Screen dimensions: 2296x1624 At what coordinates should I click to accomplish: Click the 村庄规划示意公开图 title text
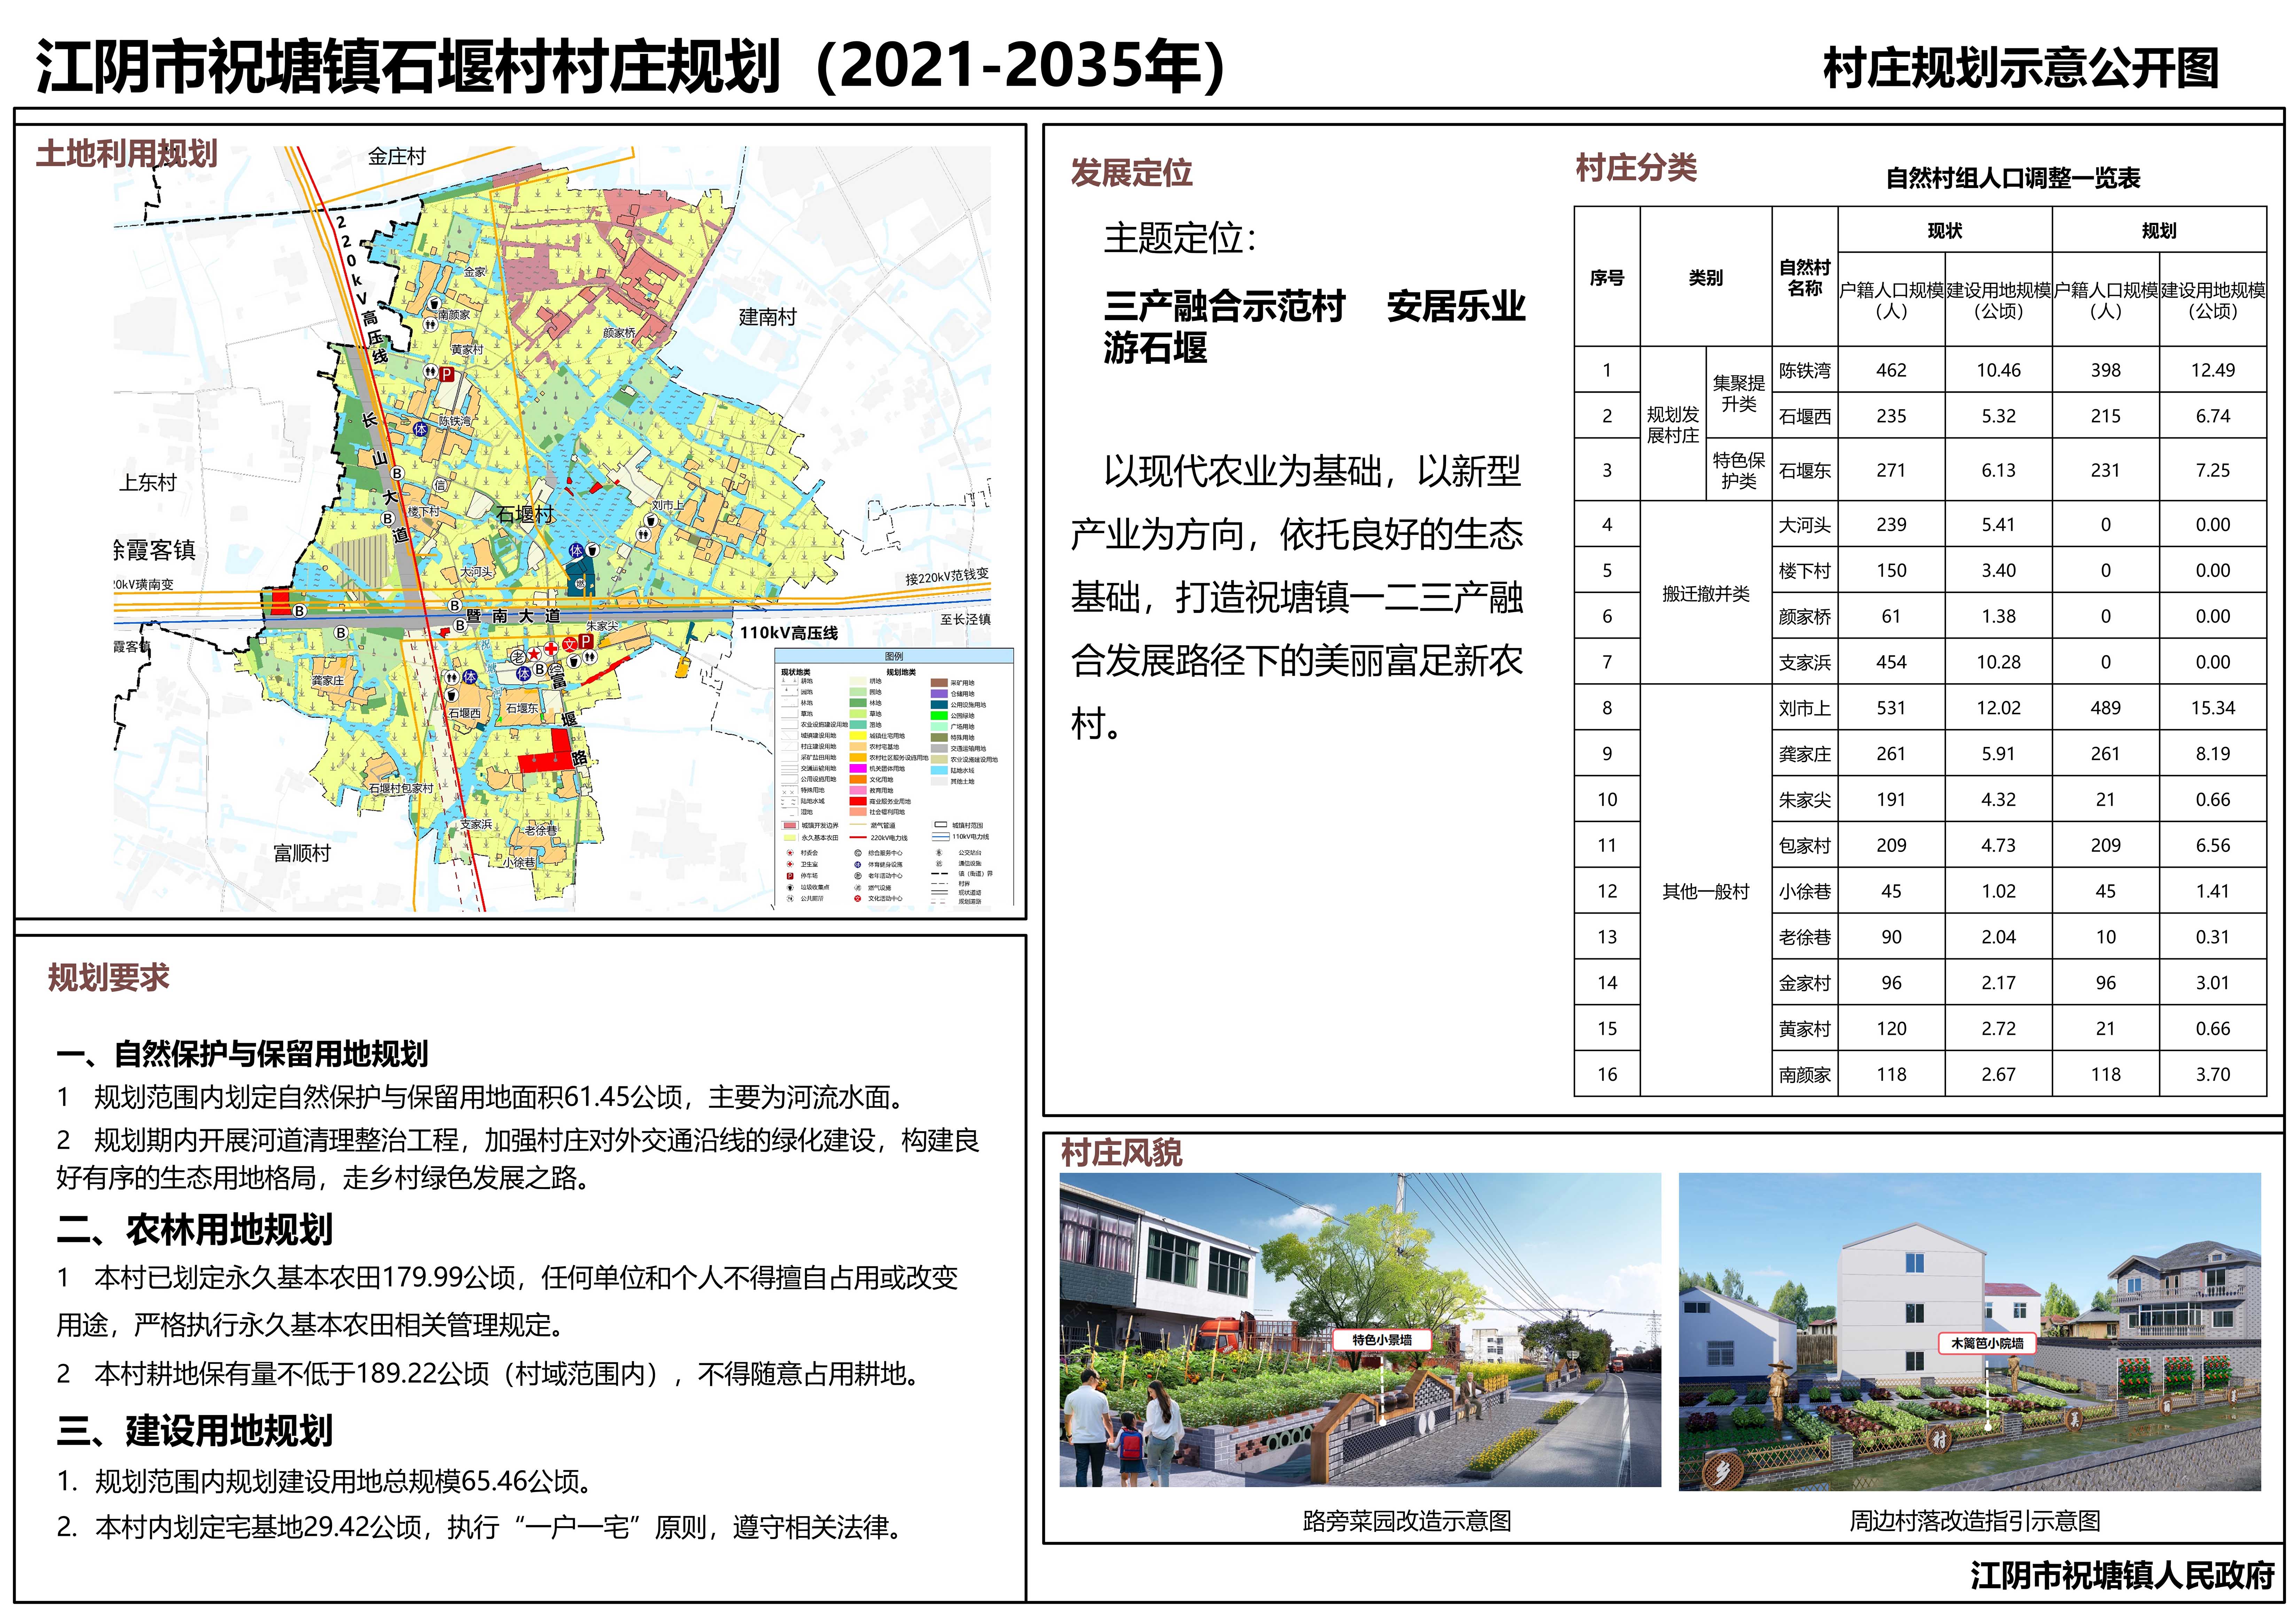(2021, 68)
